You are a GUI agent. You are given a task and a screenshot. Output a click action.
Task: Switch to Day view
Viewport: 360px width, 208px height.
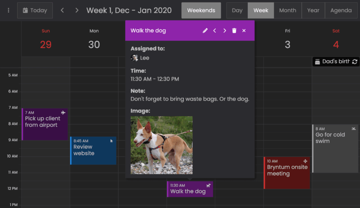[237, 10]
